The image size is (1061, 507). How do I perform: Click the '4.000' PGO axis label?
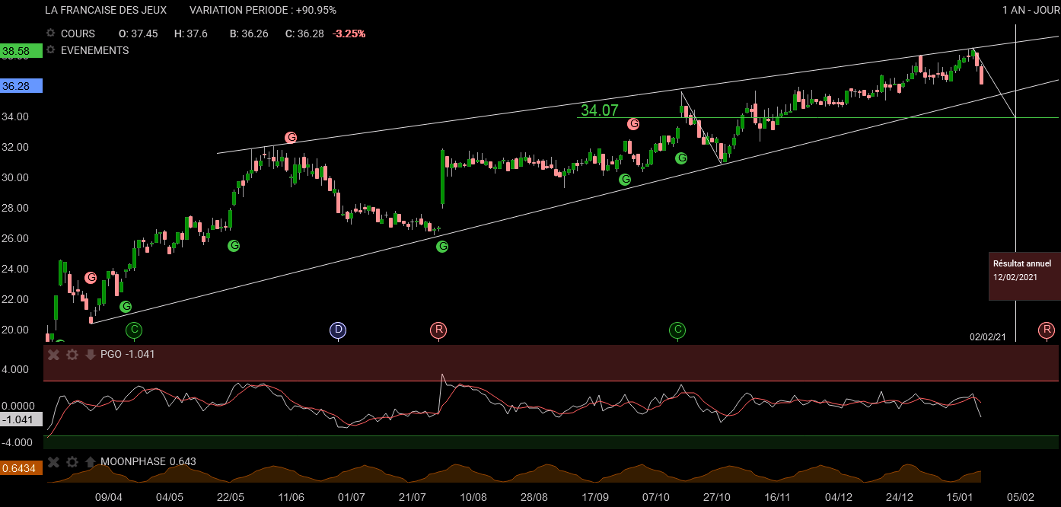[x=15, y=369]
